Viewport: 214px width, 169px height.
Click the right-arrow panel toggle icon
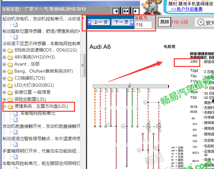(116, 11)
